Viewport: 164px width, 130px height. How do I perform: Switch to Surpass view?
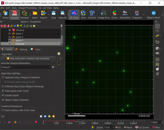(14, 15)
